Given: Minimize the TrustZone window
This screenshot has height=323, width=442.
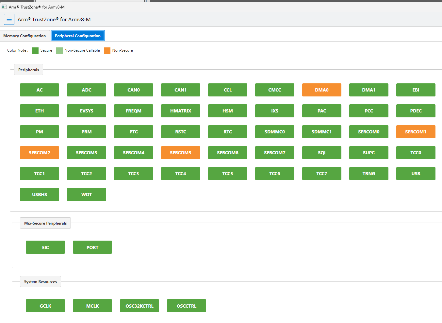Looking at the screenshot, I should point(430,7).
